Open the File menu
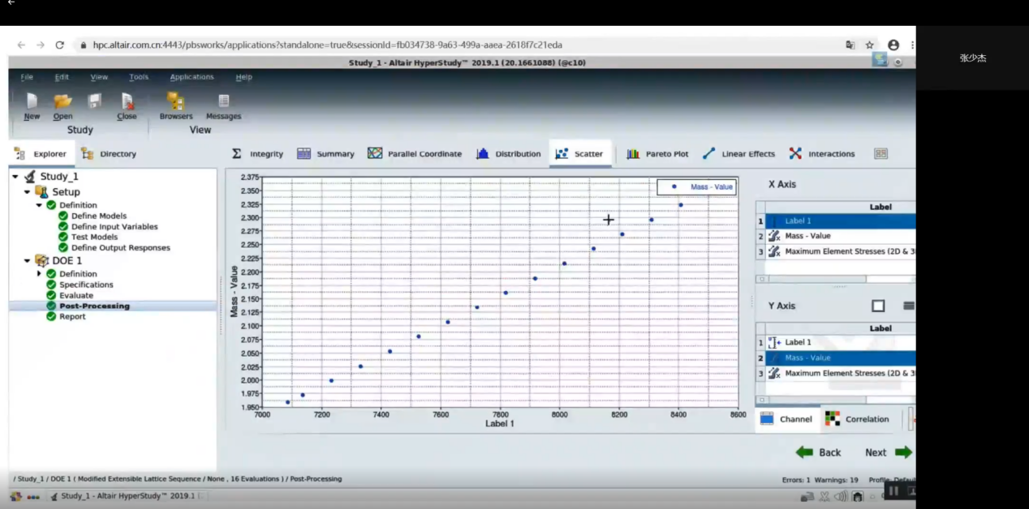This screenshot has width=1029, height=509. [x=27, y=77]
